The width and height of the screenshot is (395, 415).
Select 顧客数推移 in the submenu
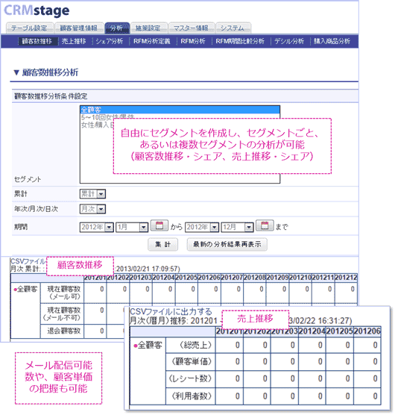click(x=37, y=41)
